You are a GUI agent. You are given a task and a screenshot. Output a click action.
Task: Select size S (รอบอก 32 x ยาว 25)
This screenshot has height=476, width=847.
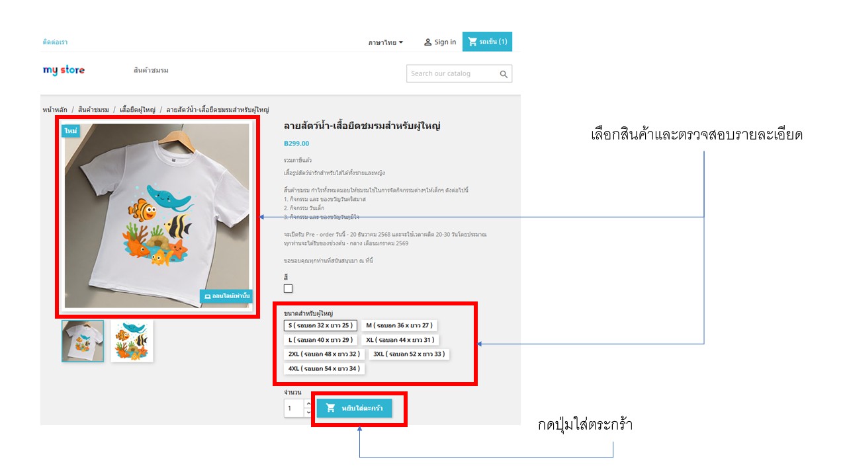click(x=320, y=325)
